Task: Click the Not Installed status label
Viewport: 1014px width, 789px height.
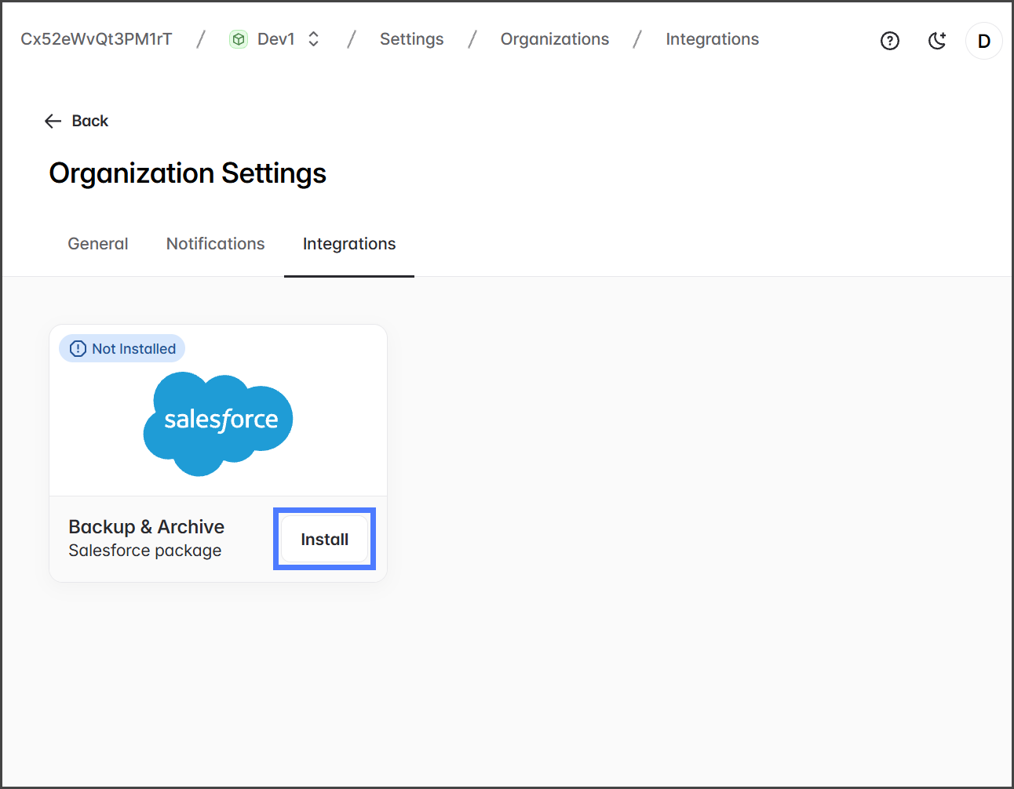Action: (133, 349)
